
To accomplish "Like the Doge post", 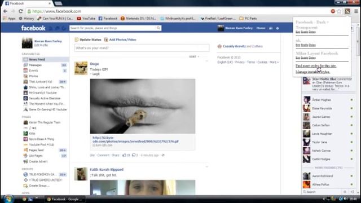I will point(92,155).
